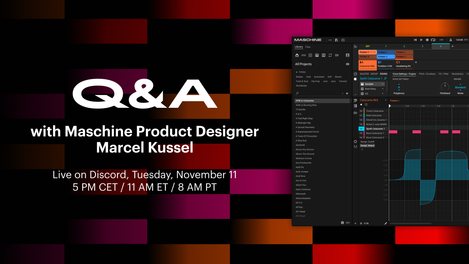
Task: Select 'Alexanderplatz' project
Action: (322, 198)
